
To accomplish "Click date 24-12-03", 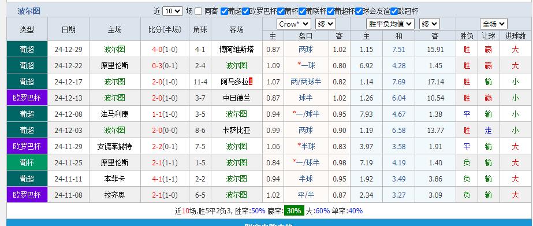I will point(68,131).
